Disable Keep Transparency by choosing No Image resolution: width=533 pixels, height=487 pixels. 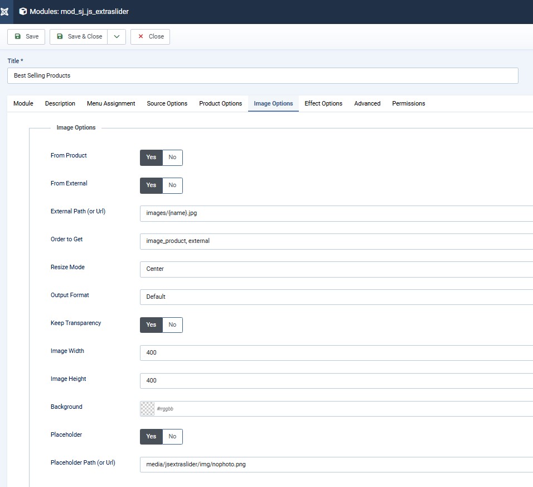click(172, 325)
